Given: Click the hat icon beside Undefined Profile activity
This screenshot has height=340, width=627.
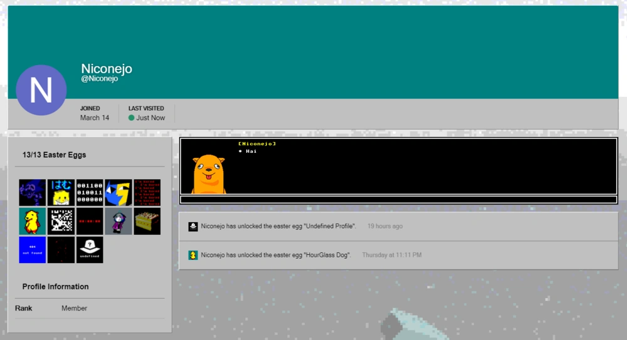Looking at the screenshot, I should (192, 227).
